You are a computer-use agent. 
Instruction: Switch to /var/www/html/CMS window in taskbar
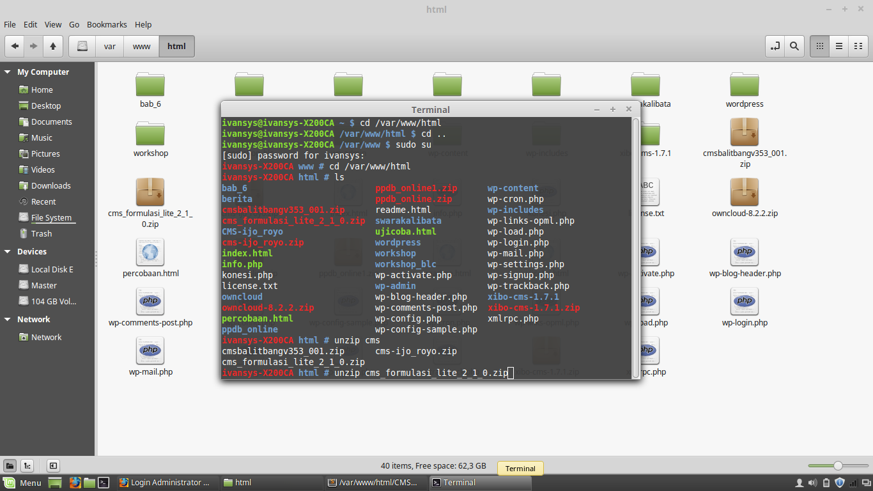377,483
